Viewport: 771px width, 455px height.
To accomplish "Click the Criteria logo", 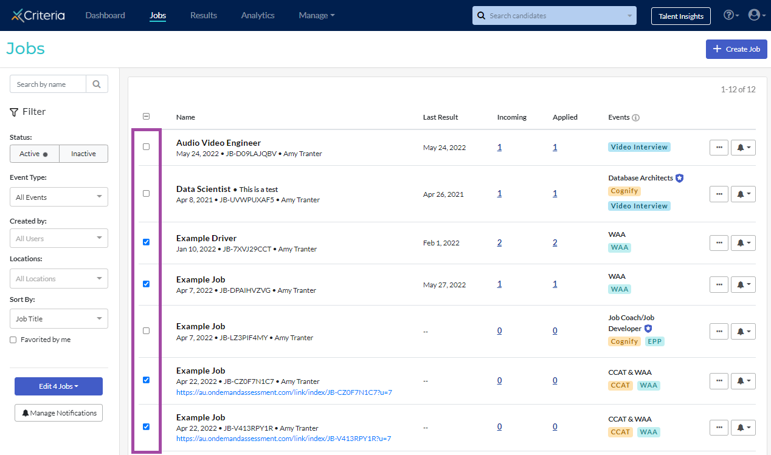I will click(x=38, y=15).
